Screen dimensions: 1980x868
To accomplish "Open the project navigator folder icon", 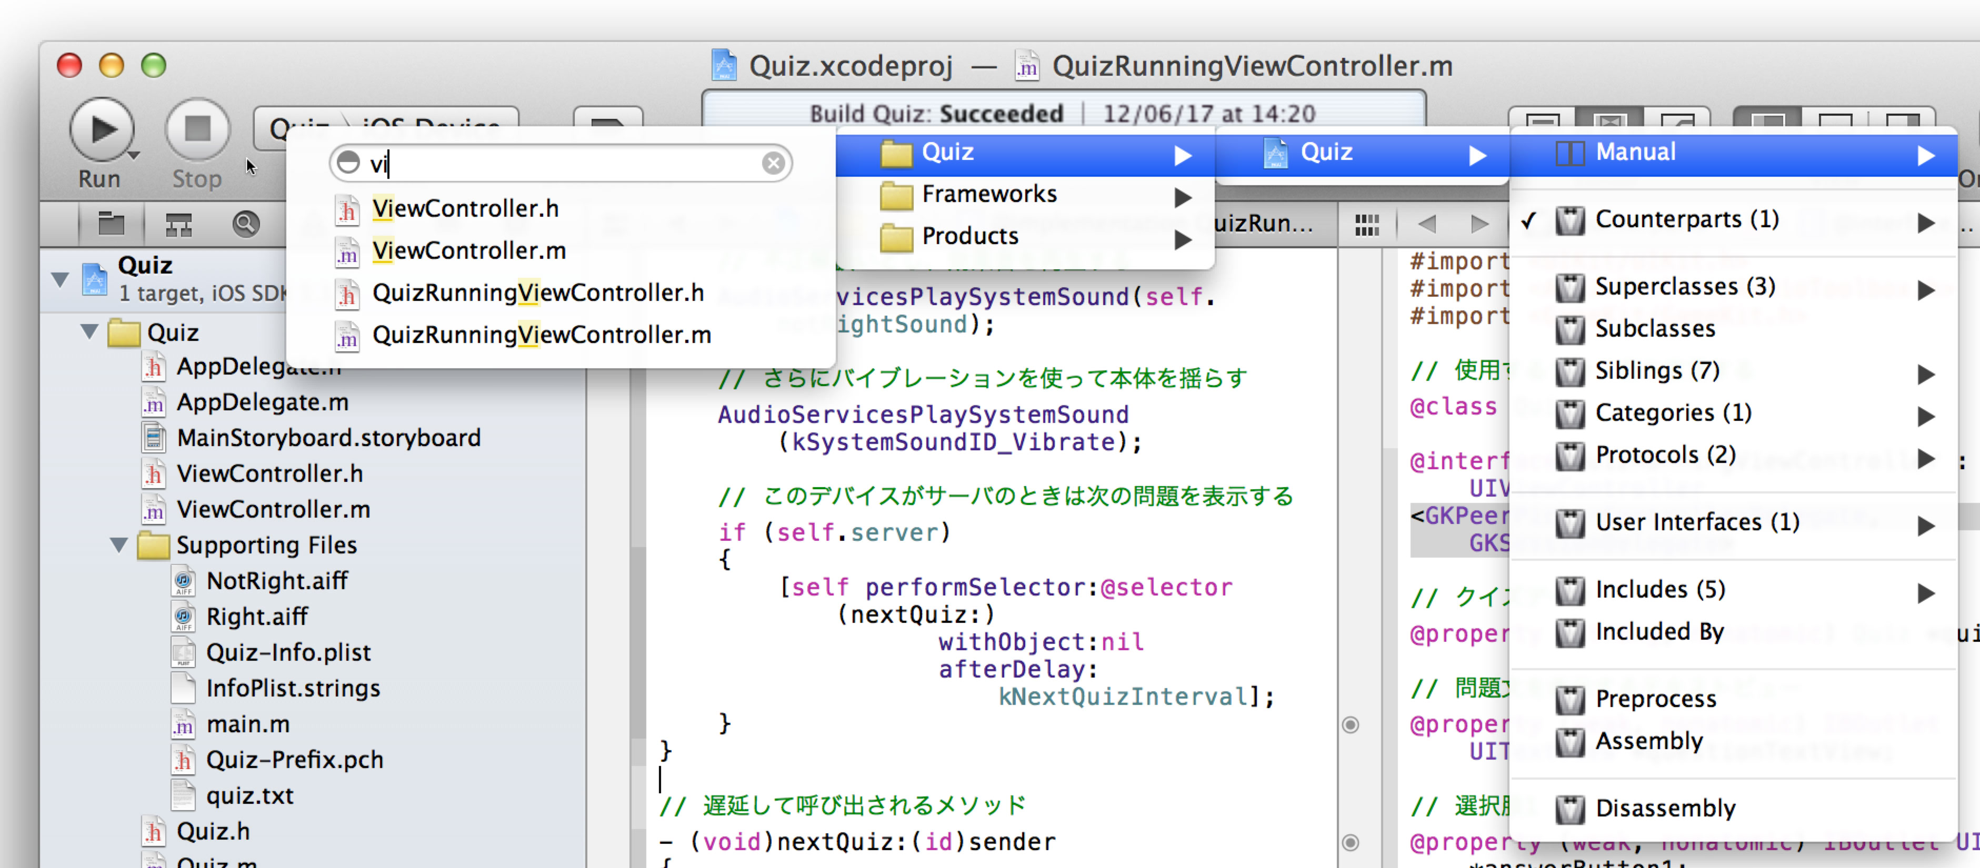I will pyautogui.click(x=111, y=224).
